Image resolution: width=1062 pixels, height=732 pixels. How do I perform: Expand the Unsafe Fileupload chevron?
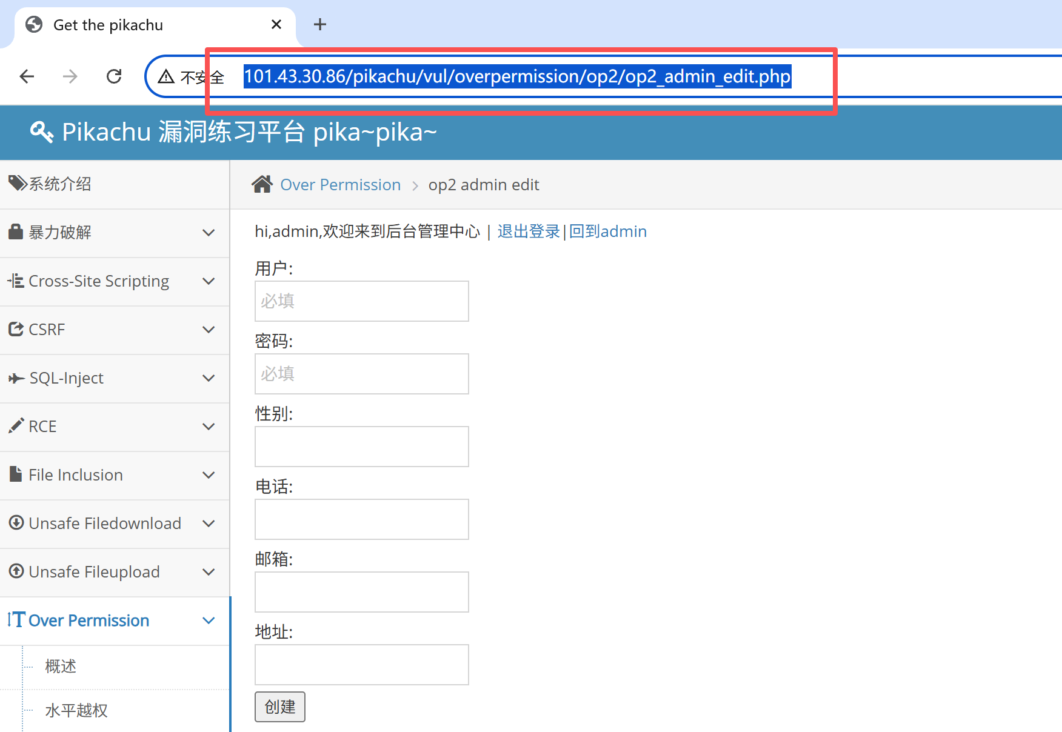pyautogui.click(x=209, y=572)
